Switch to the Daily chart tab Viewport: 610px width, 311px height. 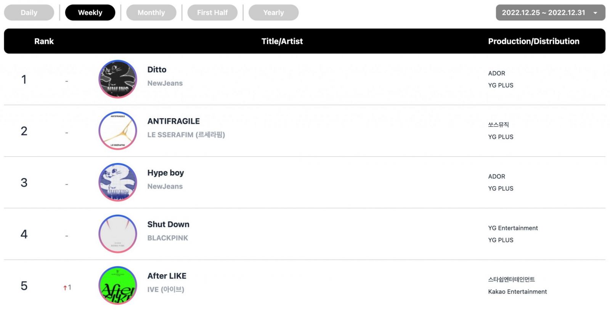point(29,13)
